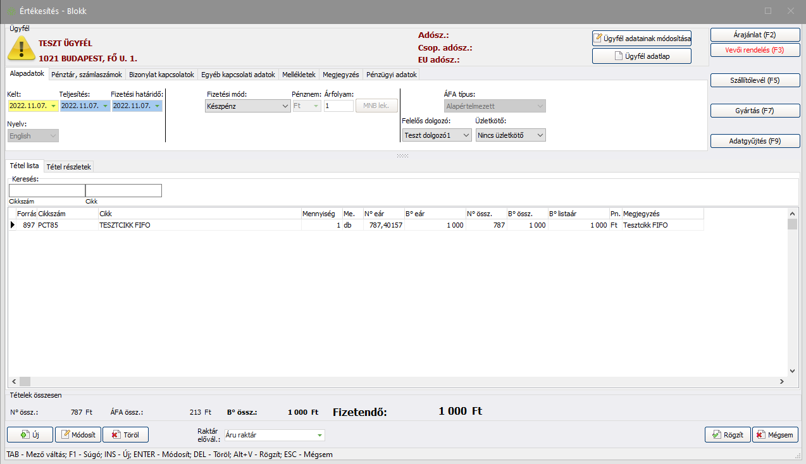806x464 pixels.
Task: Click the horizontal scrollbar of item list
Action: (399, 381)
